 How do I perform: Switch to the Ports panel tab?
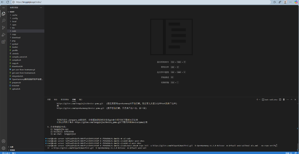tap(81, 99)
